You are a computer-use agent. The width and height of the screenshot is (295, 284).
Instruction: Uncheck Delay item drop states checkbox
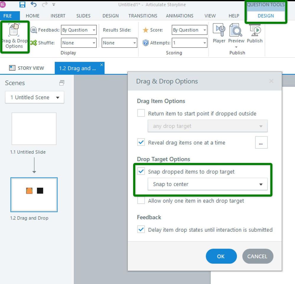click(141, 229)
